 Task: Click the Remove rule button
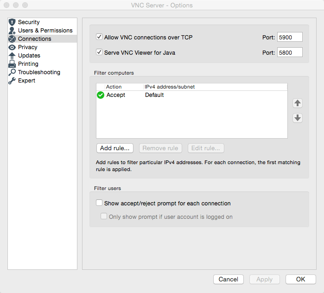[160, 148]
